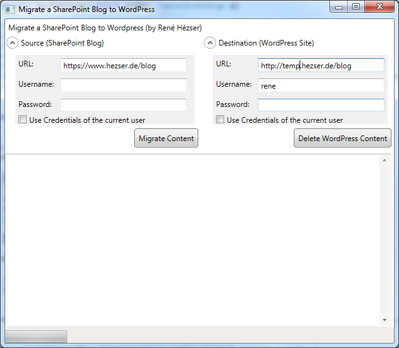Click the log scrollbar up arrow

(x=384, y=160)
